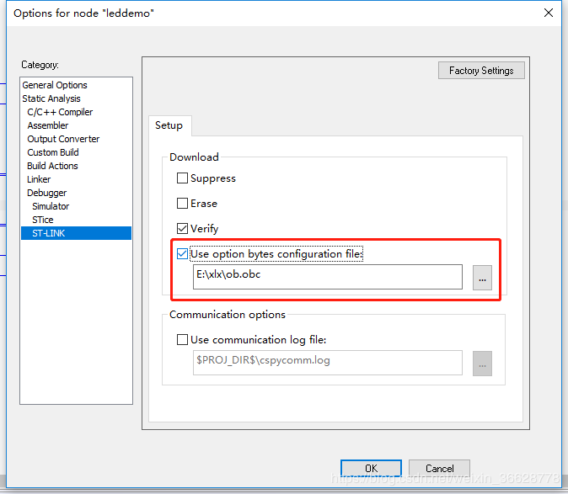The height and width of the screenshot is (494, 568).
Task: Click disabled browse button for log file
Action: click(x=482, y=364)
